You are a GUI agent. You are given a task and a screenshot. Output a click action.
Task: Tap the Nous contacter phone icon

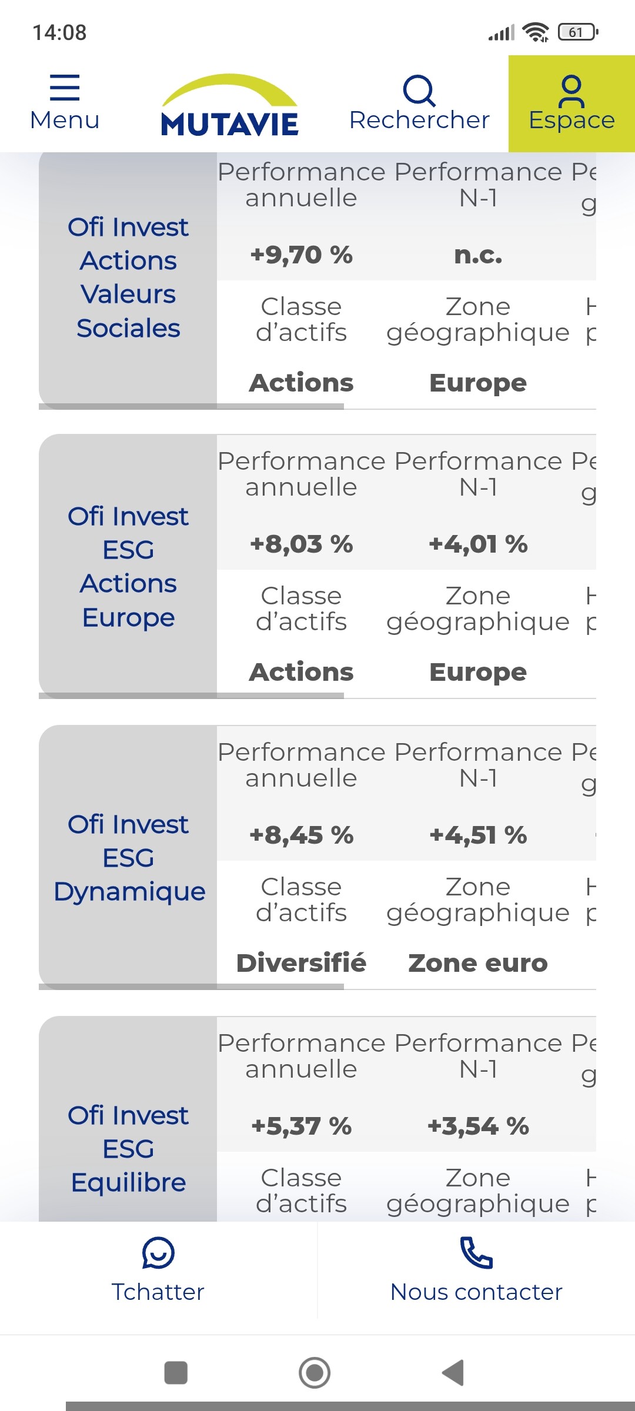[x=476, y=1252]
